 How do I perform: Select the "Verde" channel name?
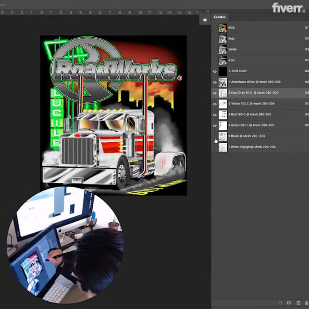(232, 49)
